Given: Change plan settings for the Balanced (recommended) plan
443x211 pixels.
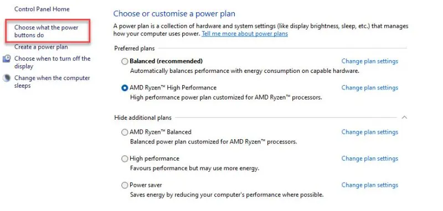Looking at the screenshot, I should pos(369,61).
